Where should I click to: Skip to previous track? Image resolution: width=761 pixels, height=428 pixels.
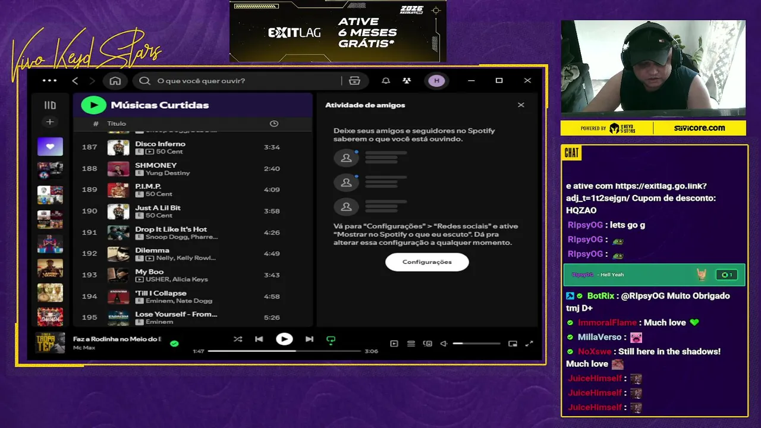(259, 339)
